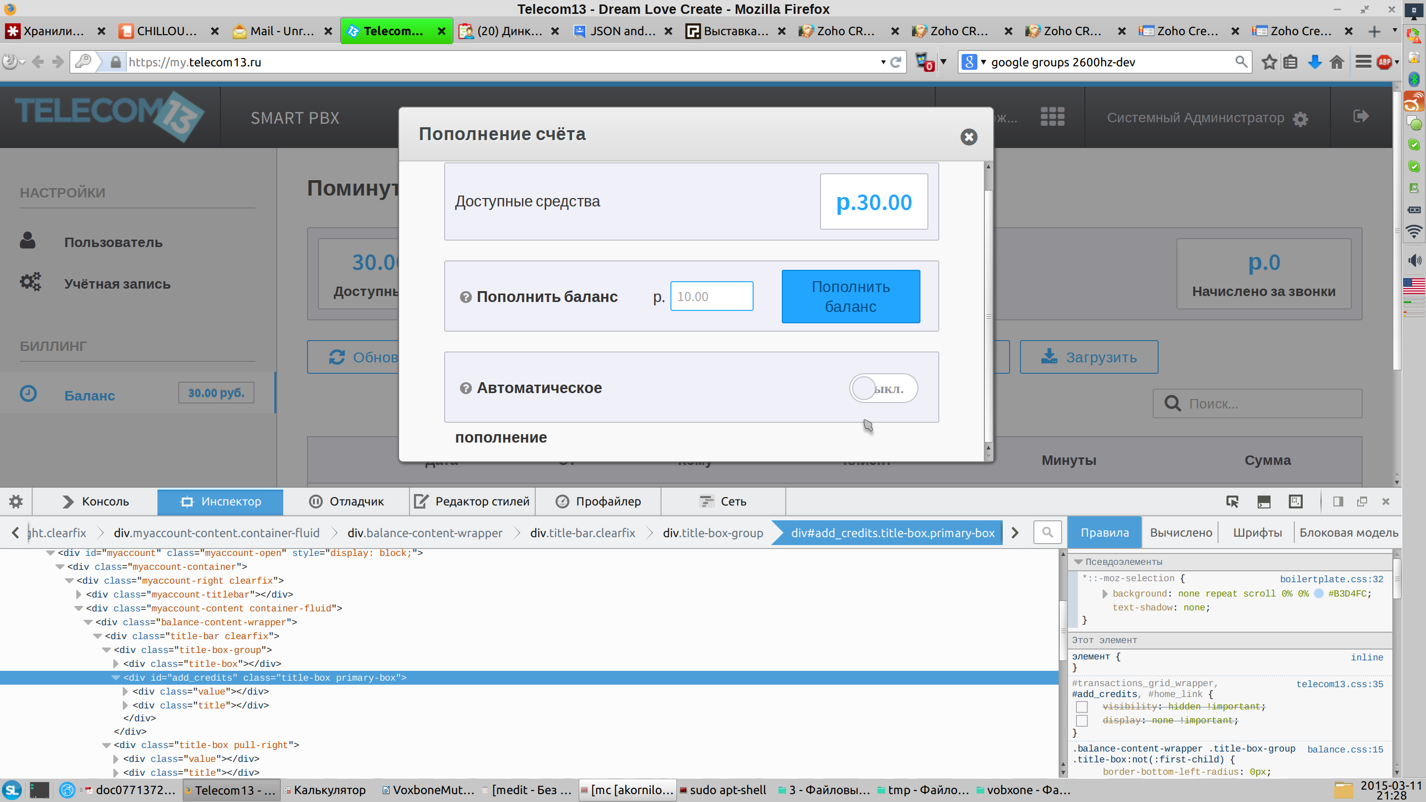Open the Профайлер tab
The width and height of the screenshot is (1426, 802).
tap(598, 501)
